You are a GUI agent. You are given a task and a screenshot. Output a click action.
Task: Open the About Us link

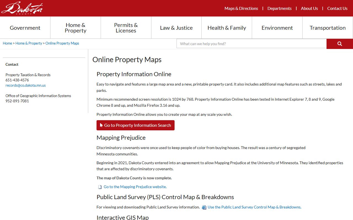click(309, 8)
